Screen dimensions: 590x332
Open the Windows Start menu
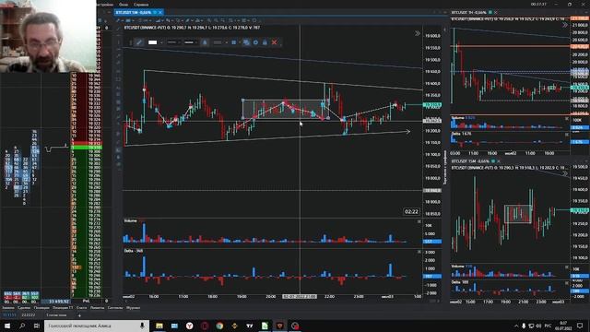tap(7, 326)
